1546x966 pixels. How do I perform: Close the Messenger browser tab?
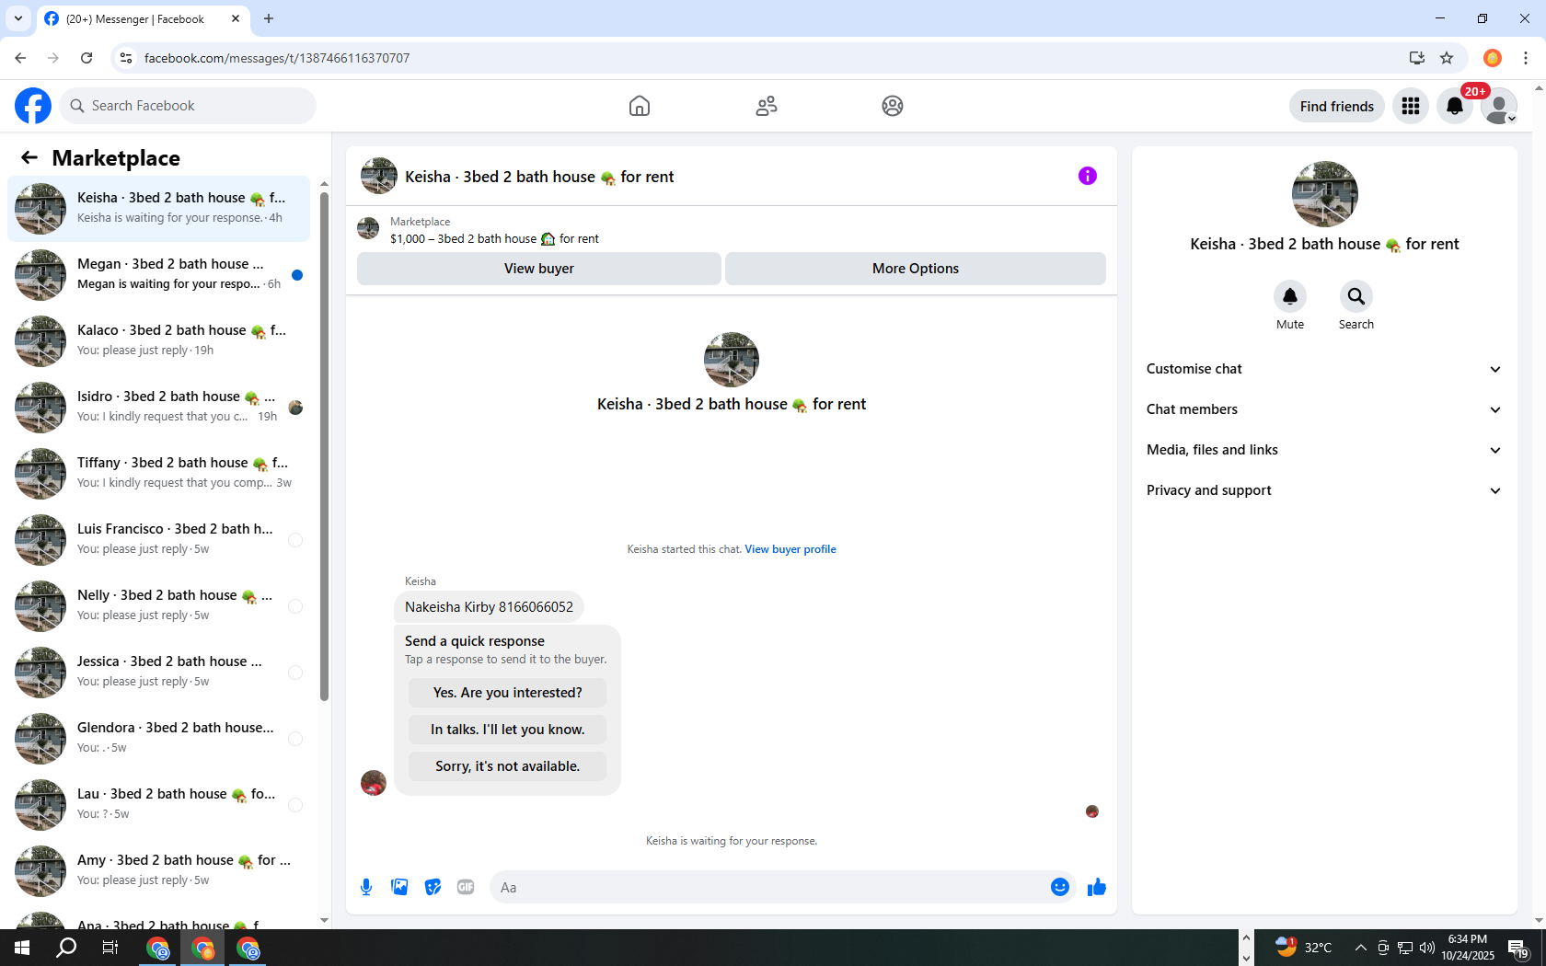pyautogui.click(x=236, y=18)
